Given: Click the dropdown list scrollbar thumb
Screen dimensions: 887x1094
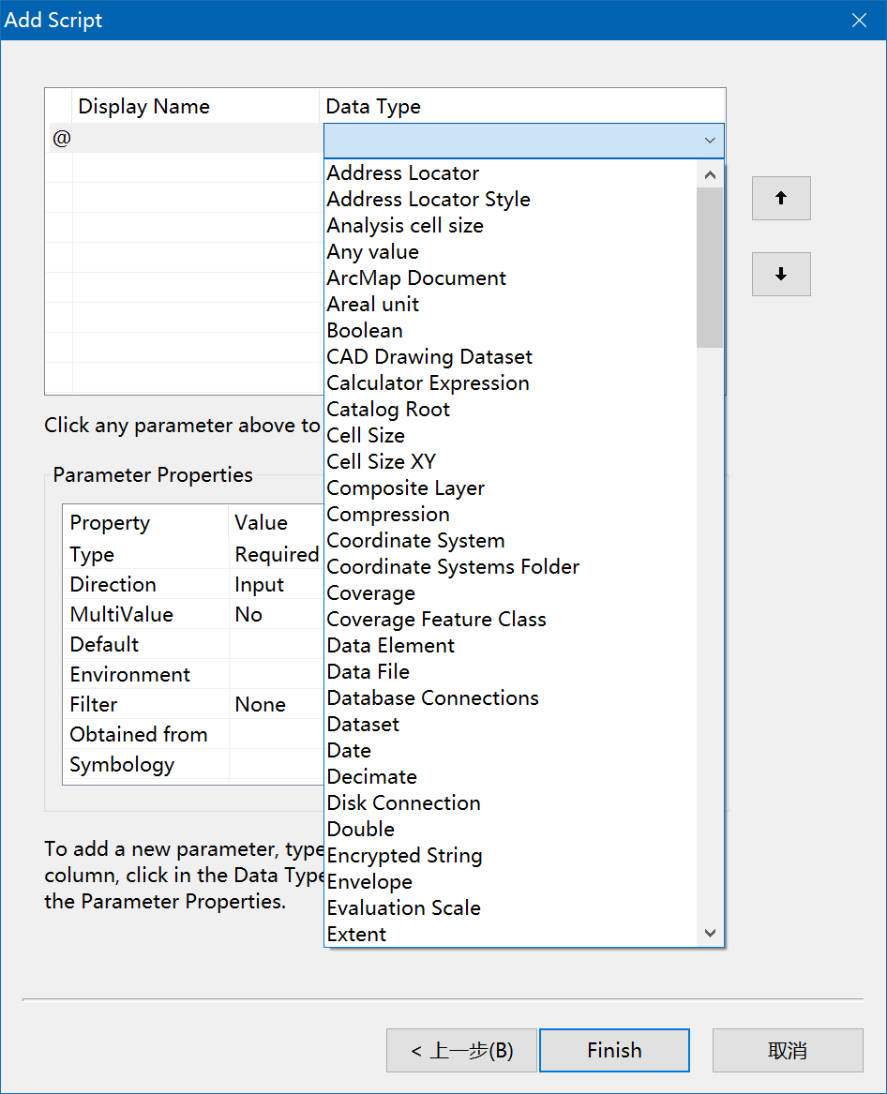Looking at the screenshot, I should point(710,267).
